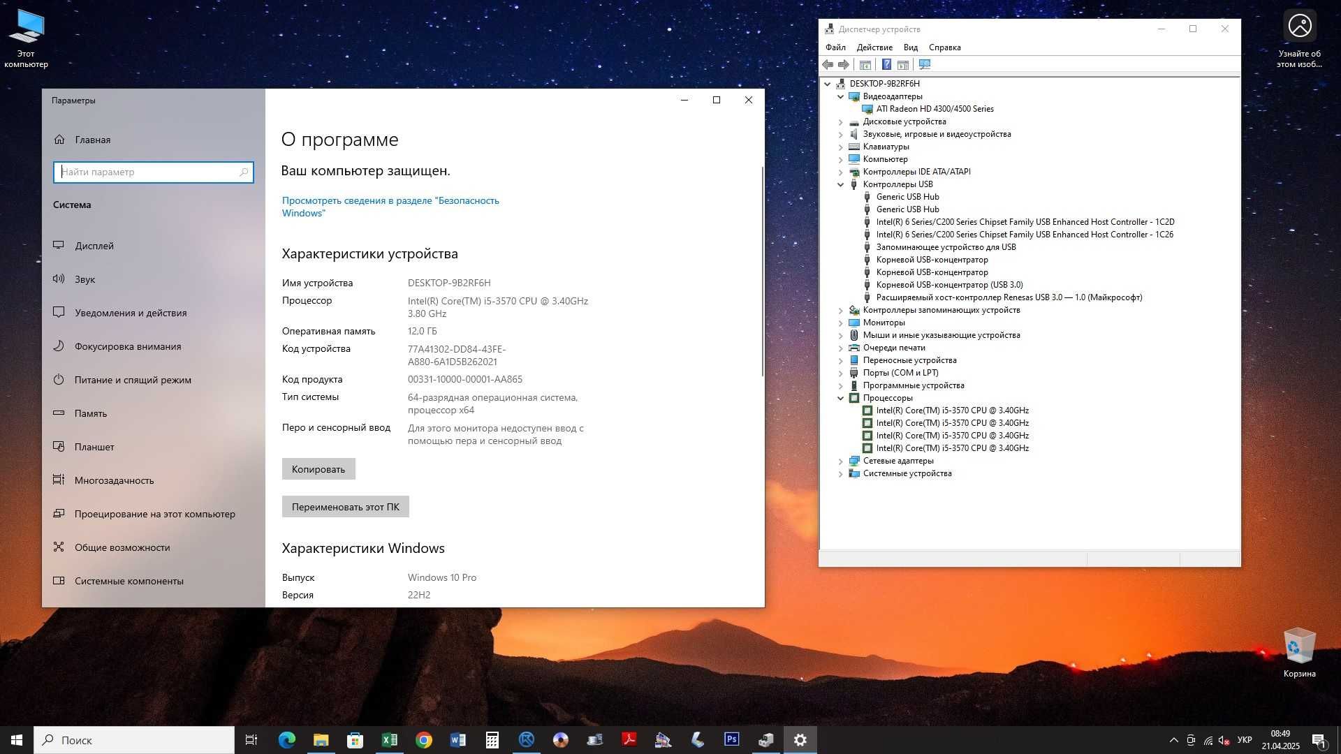
Task: Select Очереди печати label
Action: [x=894, y=348]
